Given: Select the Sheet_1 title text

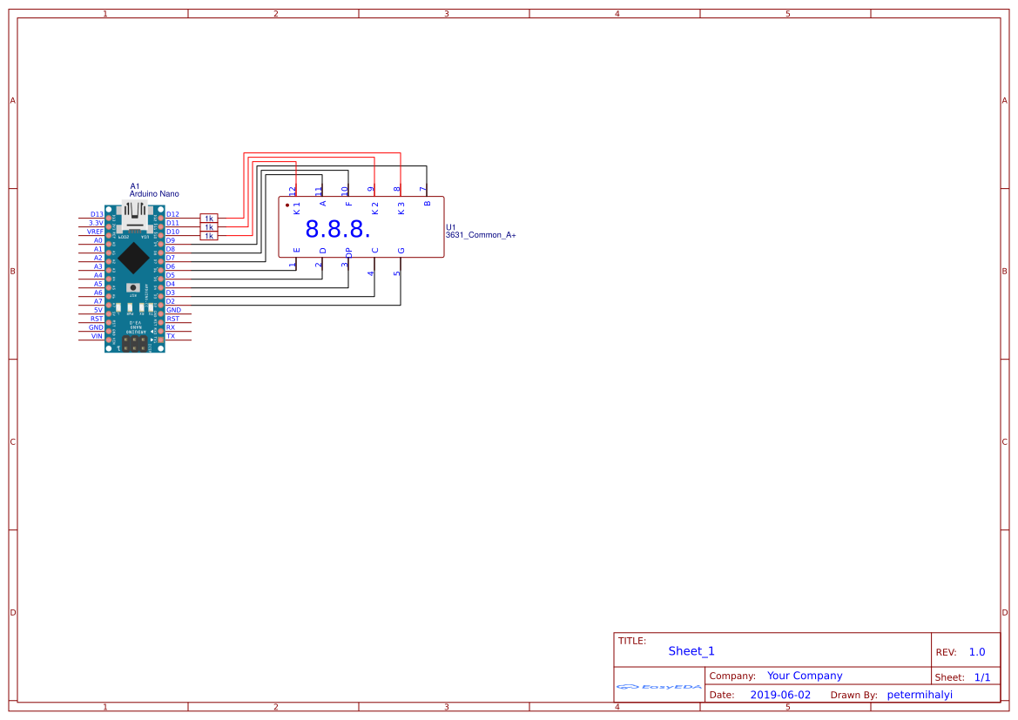Looking at the screenshot, I should point(691,651).
